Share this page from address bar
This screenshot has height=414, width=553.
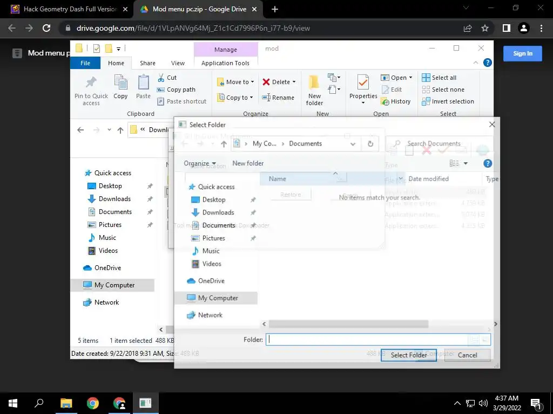tap(468, 28)
